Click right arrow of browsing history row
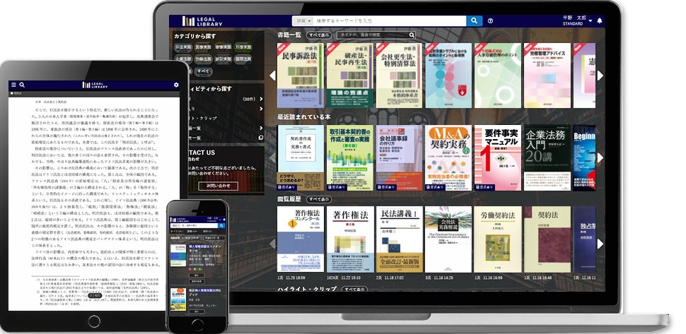Image resolution: width=686 pixels, height=334 pixels. (600, 244)
